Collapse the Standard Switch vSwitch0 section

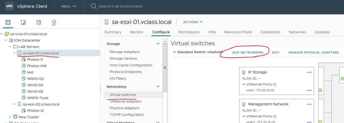pyautogui.click(x=174, y=52)
